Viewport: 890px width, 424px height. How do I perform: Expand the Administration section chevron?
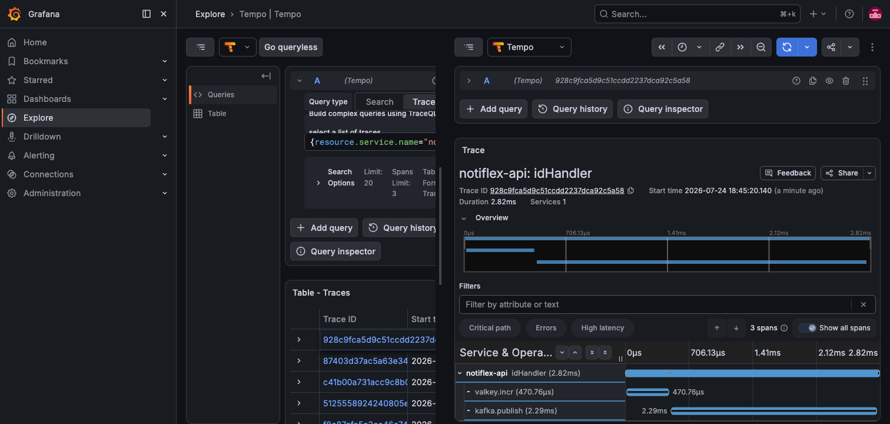(x=165, y=193)
